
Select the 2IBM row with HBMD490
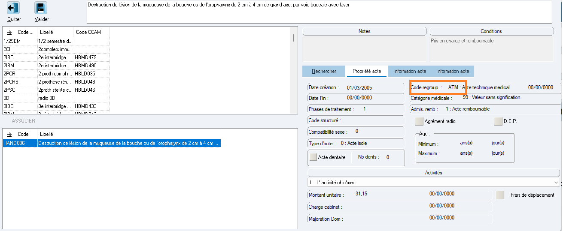coord(56,66)
